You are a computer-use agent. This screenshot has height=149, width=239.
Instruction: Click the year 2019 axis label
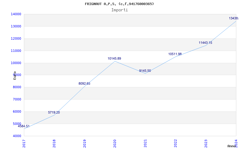(85, 143)
